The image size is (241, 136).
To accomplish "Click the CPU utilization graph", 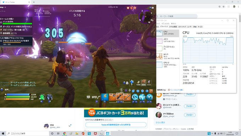I will click(x=208, y=50).
